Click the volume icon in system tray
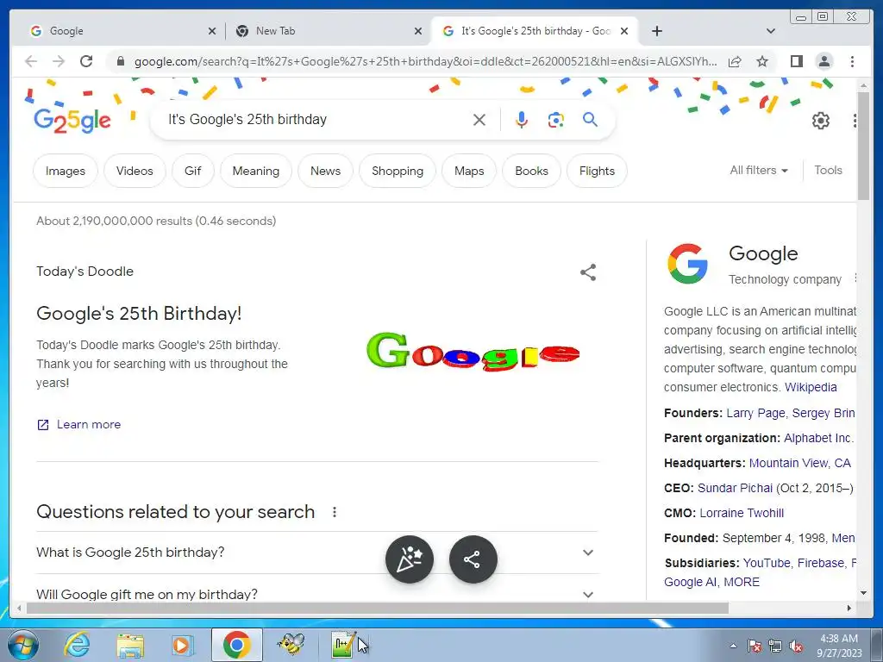Viewport: 883px width, 662px height. pyautogui.click(x=796, y=646)
